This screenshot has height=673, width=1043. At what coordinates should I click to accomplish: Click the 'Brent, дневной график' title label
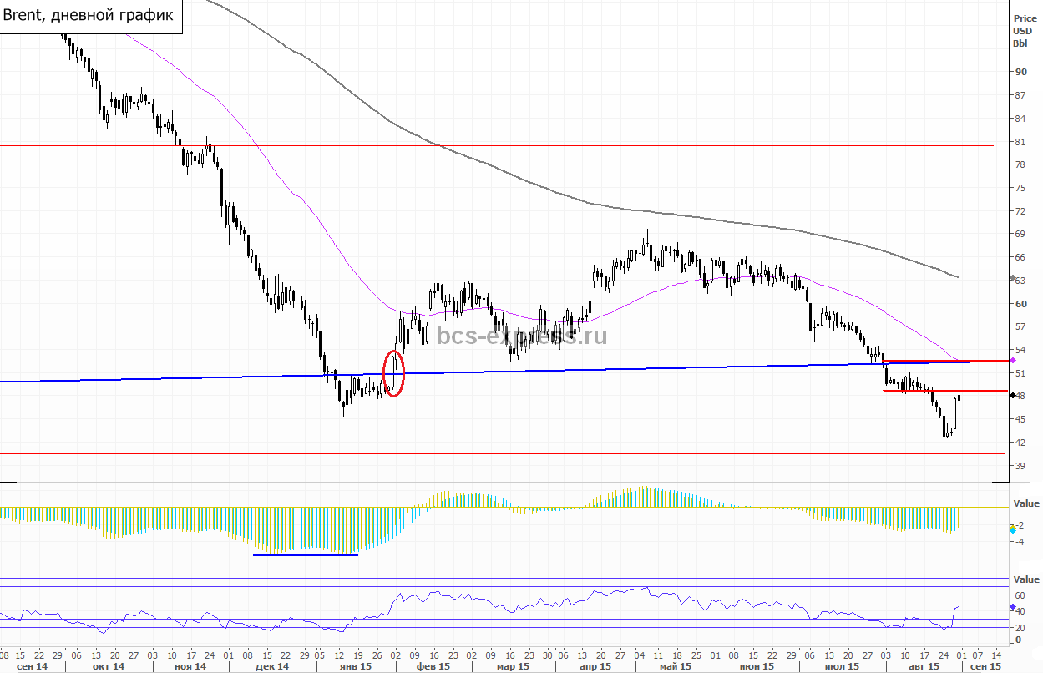pyautogui.click(x=90, y=16)
